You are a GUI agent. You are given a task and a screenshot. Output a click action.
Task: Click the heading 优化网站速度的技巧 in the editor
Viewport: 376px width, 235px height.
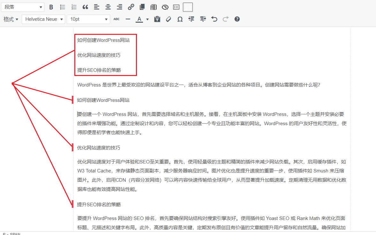click(x=99, y=147)
